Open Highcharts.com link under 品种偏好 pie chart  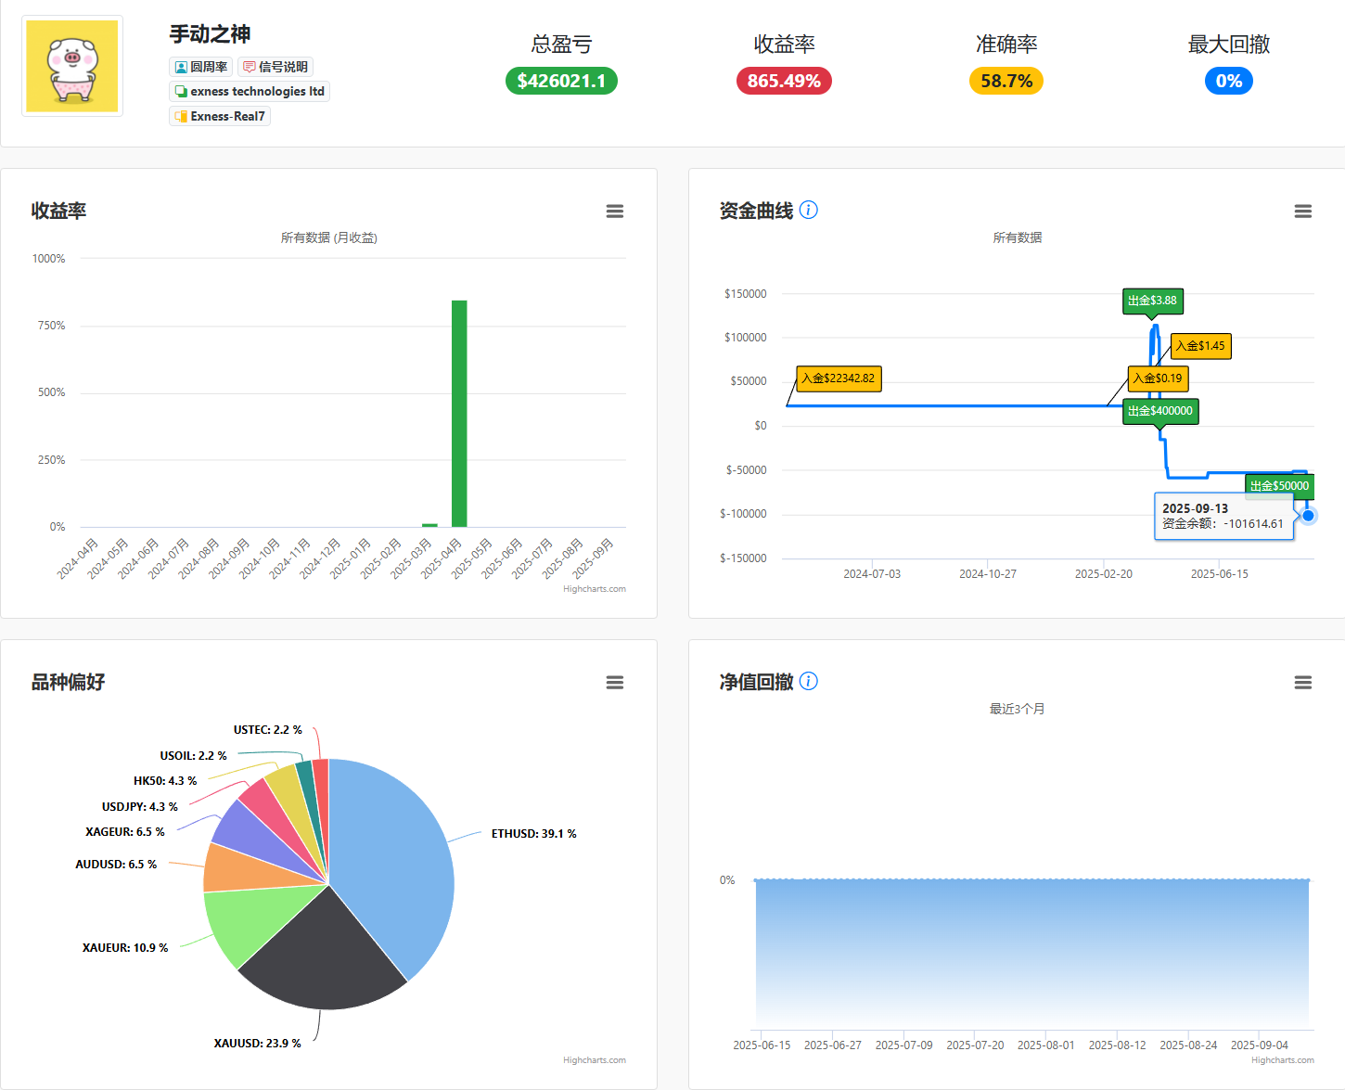click(x=595, y=1060)
